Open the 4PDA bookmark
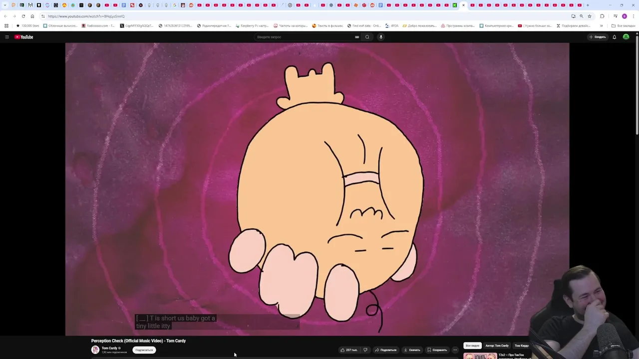Viewport: 639px width, 359px height. pyautogui.click(x=392, y=25)
